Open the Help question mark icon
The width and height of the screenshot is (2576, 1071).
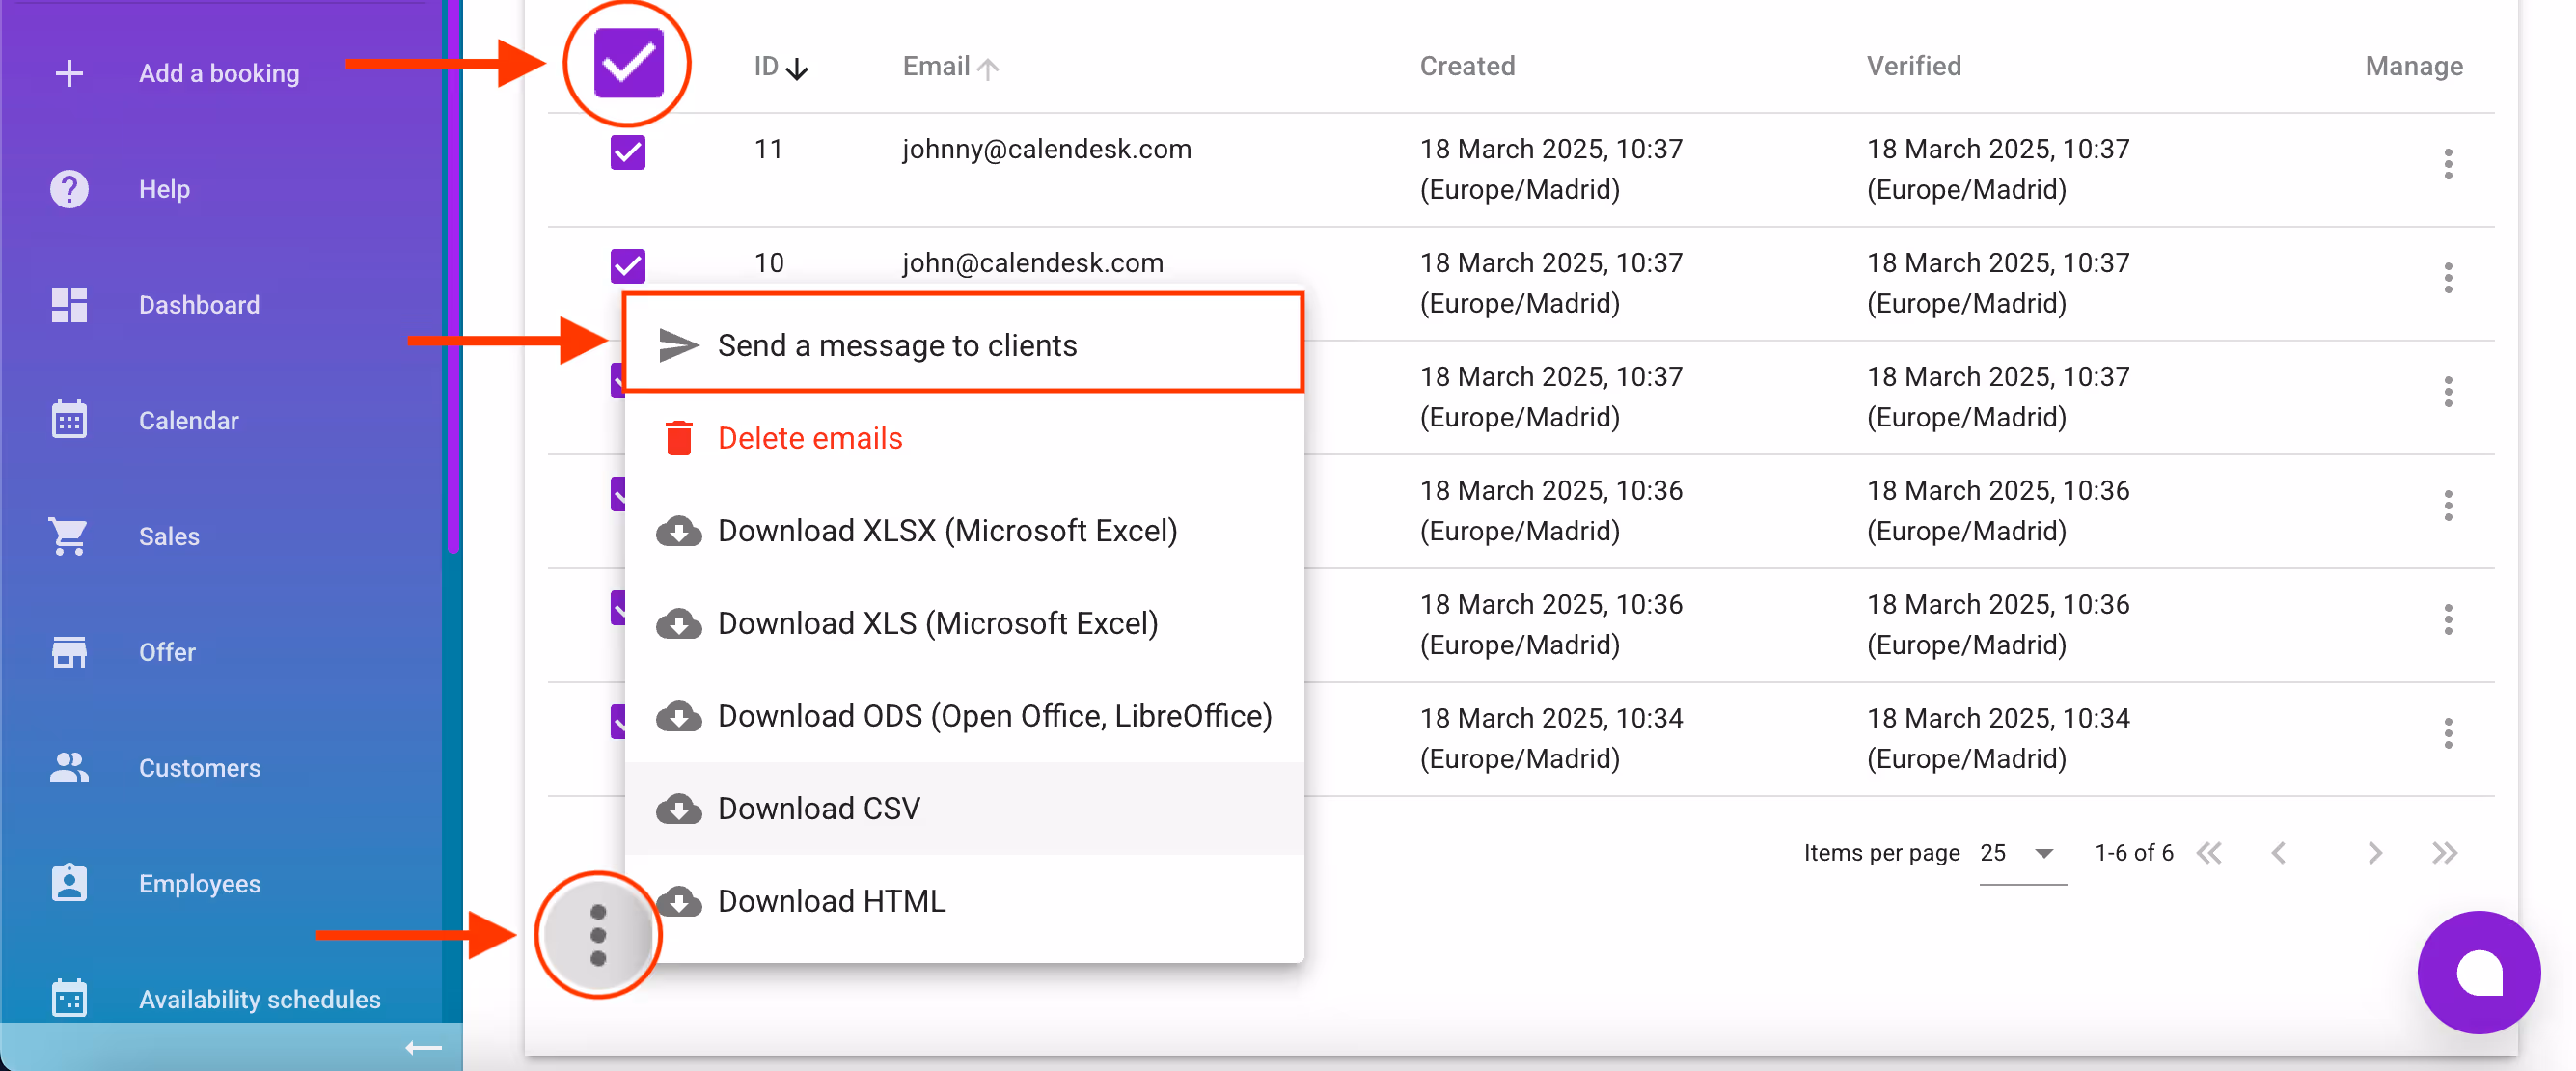tap(68, 188)
